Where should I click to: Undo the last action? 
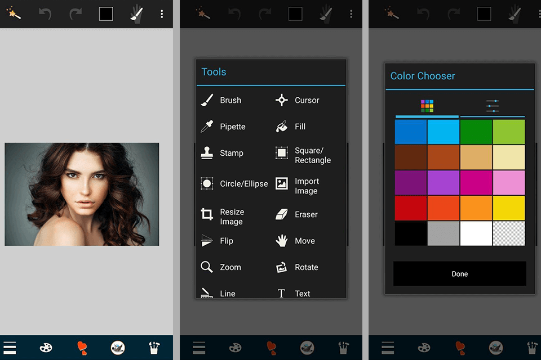[46, 13]
